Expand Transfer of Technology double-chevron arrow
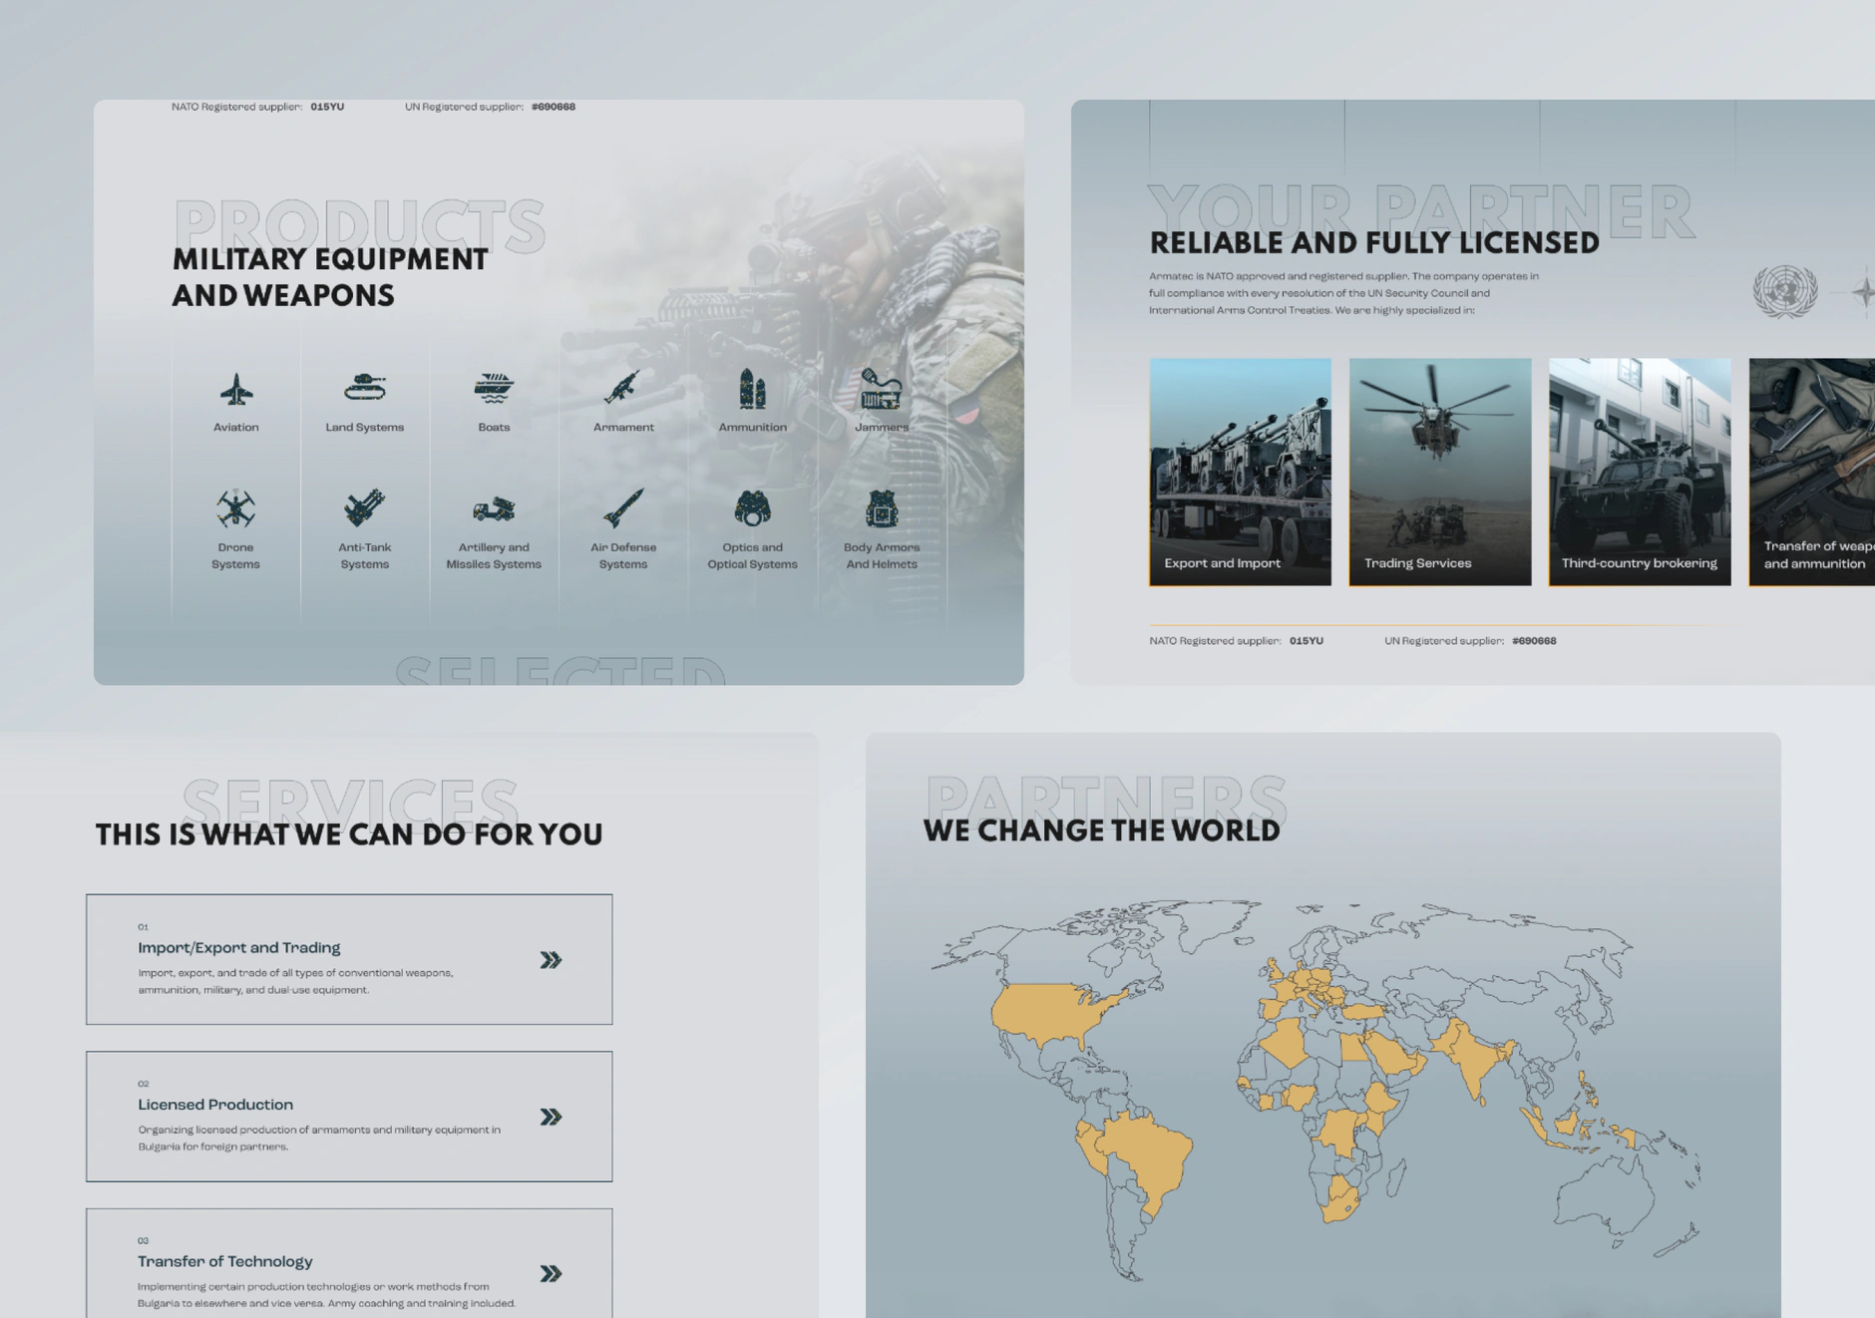This screenshot has height=1318, width=1875. pyautogui.click(x=551, y=1273)
